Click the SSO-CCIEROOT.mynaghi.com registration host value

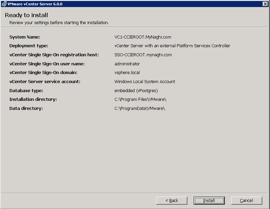pyautogui.click(x=143, y=55)
